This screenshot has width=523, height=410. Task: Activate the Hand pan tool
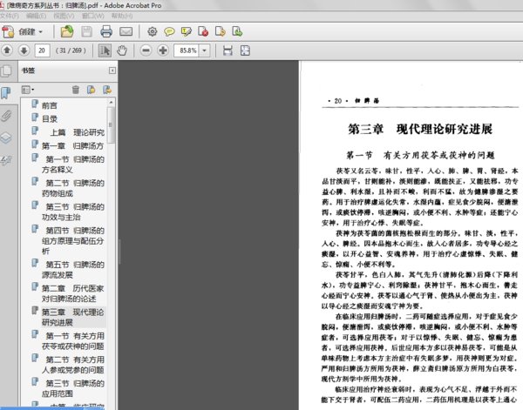pyautogui.click(x=122, y=50)
